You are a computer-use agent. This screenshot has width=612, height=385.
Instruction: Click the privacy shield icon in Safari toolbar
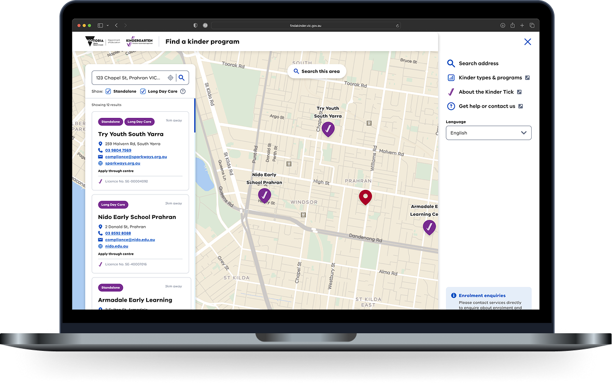click(195, 25)
